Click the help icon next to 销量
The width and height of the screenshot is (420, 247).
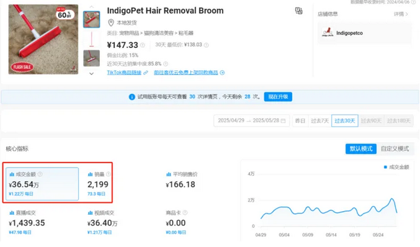click(108, 174)
